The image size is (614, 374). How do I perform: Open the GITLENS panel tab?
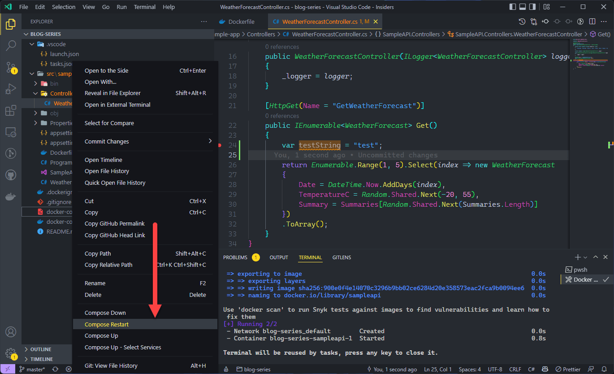tap(342, 257)
